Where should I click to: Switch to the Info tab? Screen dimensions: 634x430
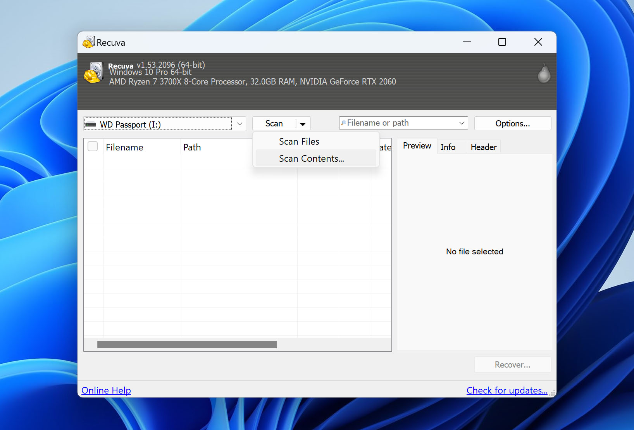[448, 147]
